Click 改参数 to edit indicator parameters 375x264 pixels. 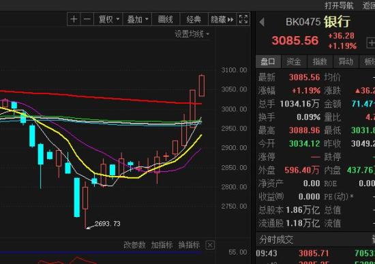(x=134, y=245)
